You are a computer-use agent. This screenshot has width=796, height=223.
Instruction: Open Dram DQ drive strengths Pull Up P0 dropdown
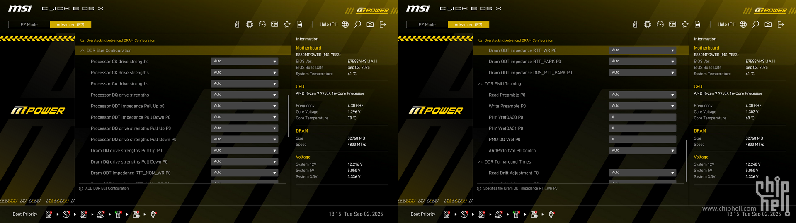tap(245, 151)
